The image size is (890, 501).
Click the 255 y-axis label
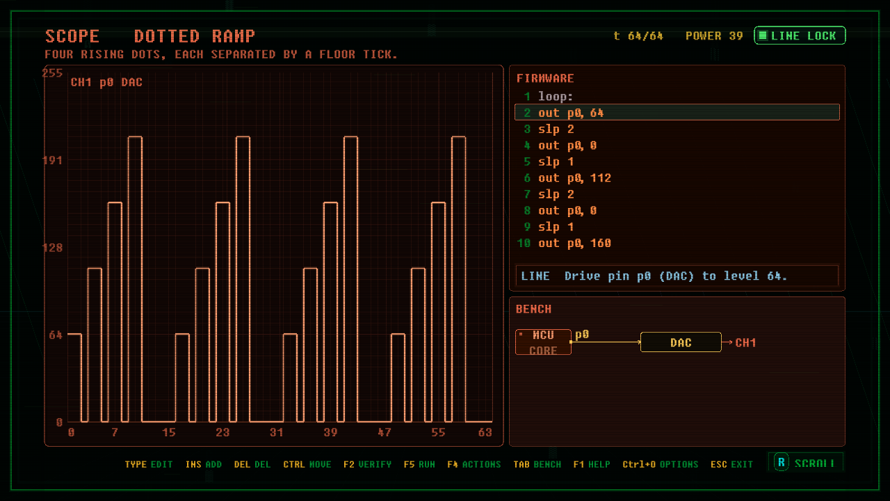53,73
